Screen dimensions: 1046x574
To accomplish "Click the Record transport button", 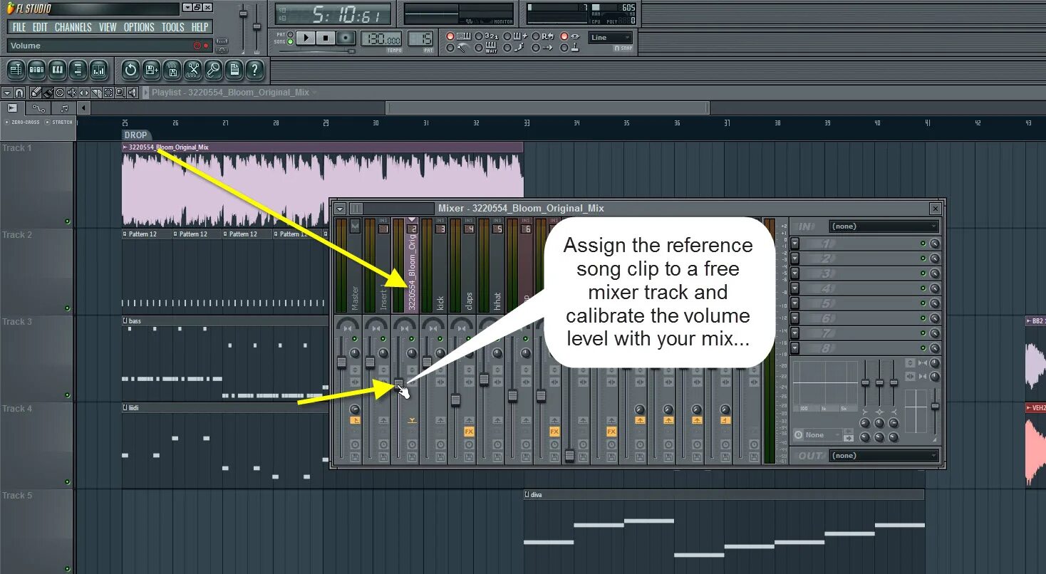I will tap(346, 38).
